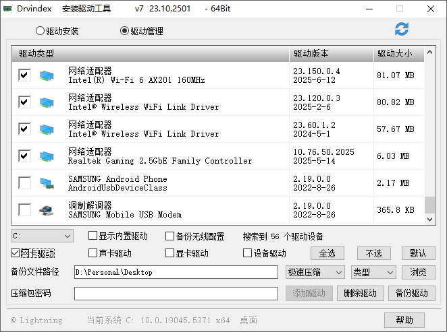This screenshot has width=447, height=332.
Task: Check SAMSUNG Mobile USB Modem checkbox
Action: [24, 210]
